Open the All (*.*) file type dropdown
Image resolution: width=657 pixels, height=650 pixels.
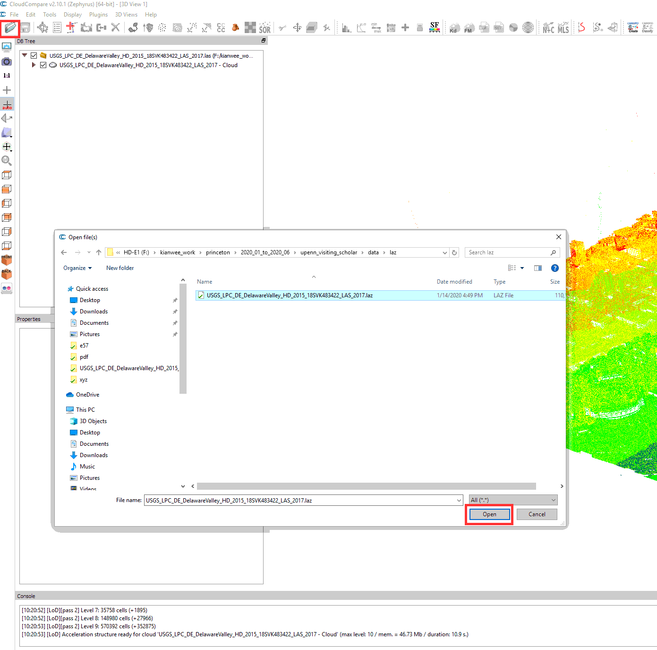click(x=513, y=500)
